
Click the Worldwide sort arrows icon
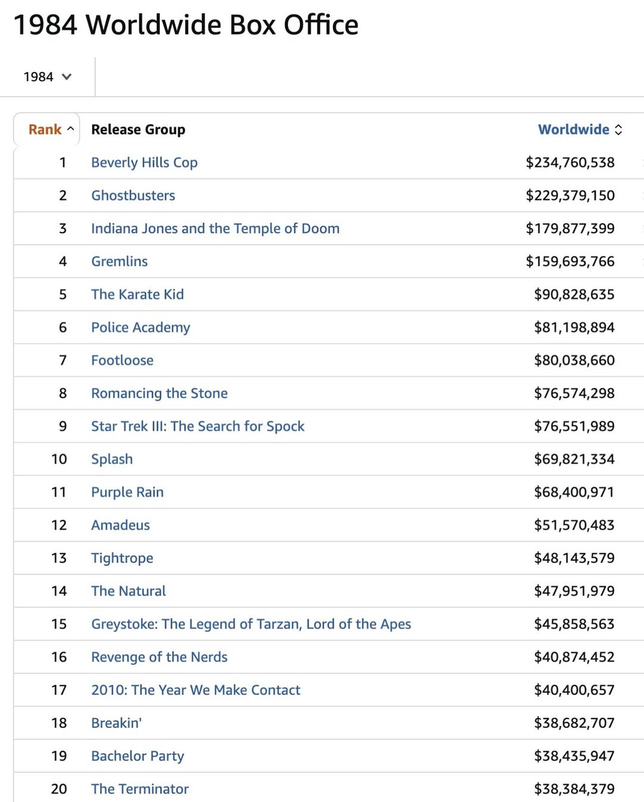pyautogui.click(x=618, y=129)
